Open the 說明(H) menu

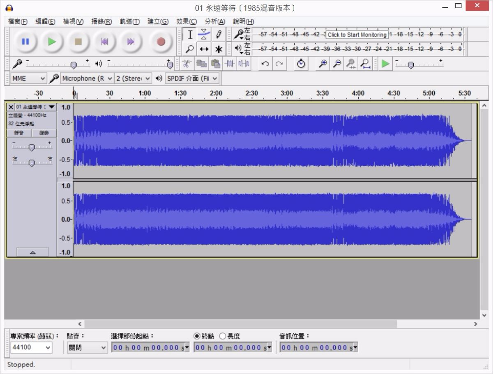pyautogui.click(x=243, y=21)
